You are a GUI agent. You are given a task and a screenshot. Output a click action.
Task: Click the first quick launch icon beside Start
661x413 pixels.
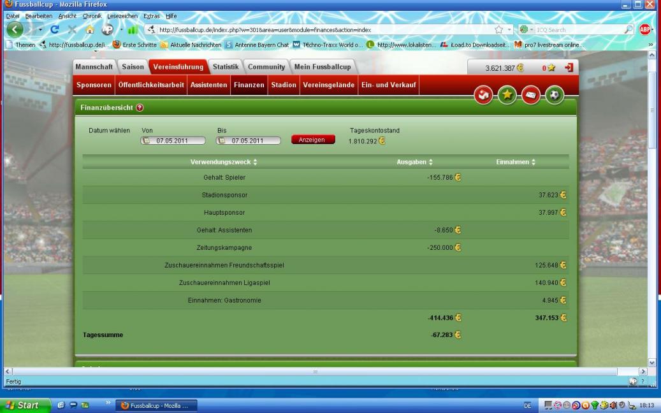coord(61,405)
